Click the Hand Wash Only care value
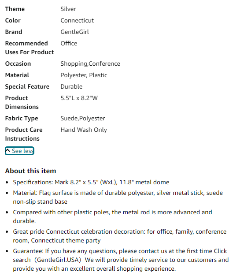The height and width of the screenshot is (276, 240). (84, 130)
